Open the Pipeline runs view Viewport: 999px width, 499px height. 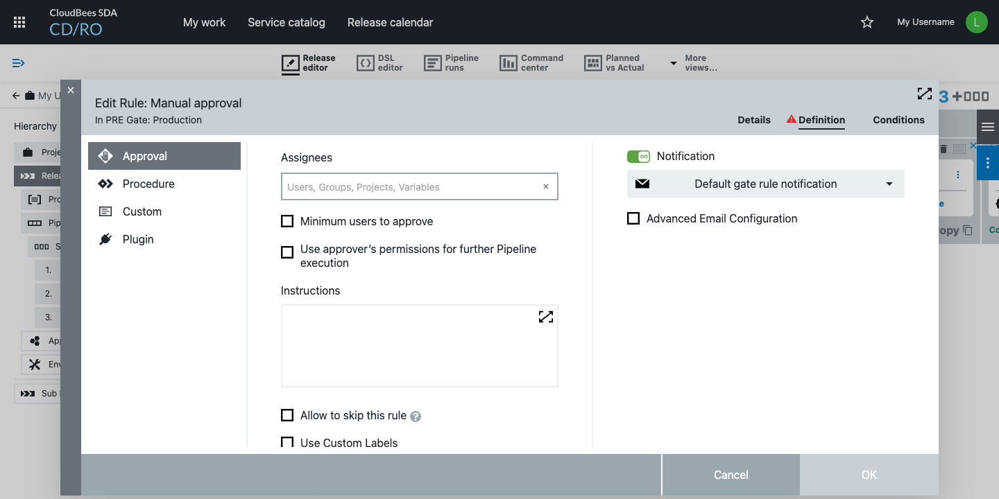pos(452,63)
